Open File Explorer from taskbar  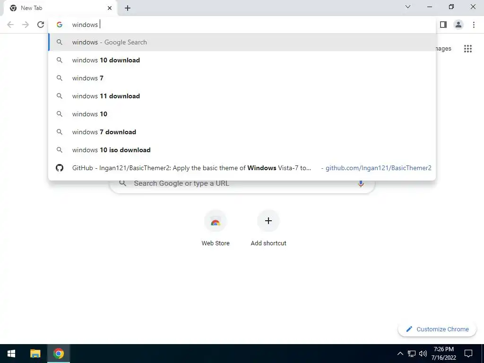pyautogui.click(x=35, y=354)
